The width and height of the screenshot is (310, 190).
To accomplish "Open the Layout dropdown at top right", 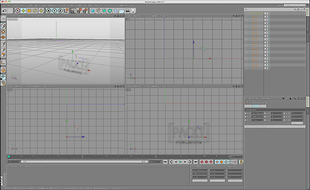I will pyautogui.click(x=295, y=5).
